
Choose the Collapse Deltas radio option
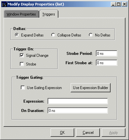click(53, 35)
